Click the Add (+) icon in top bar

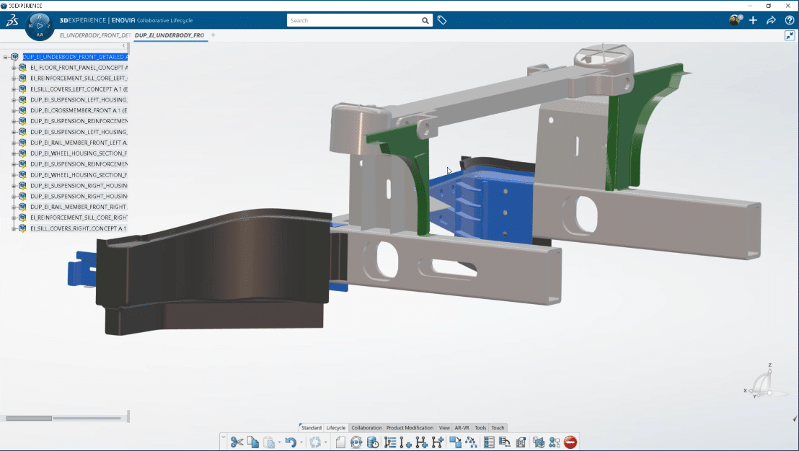(753, 20)
